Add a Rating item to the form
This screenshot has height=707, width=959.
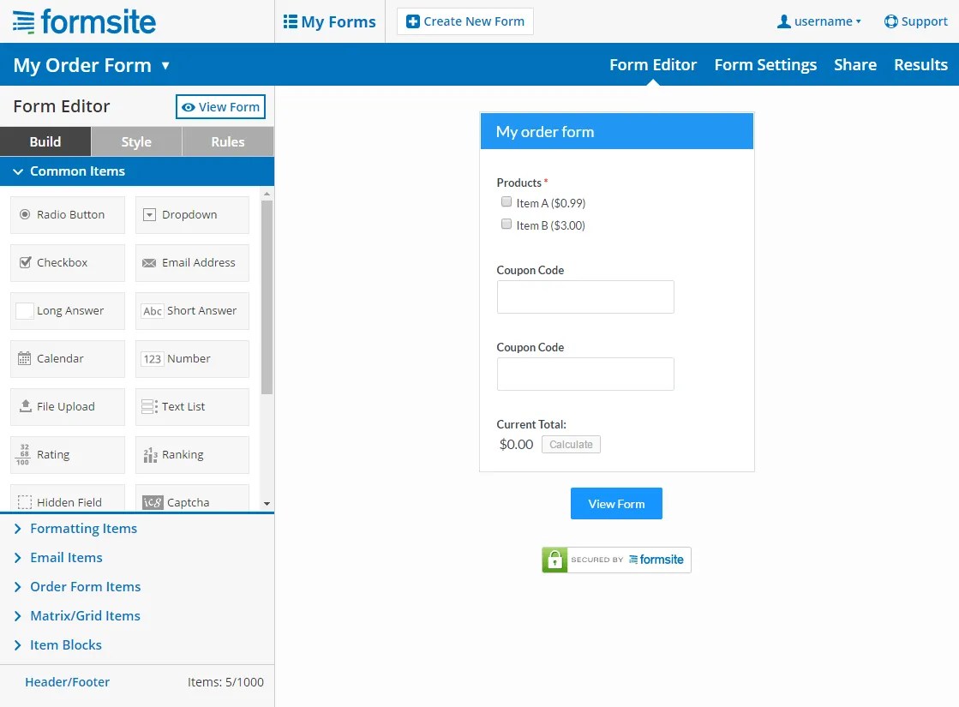point(67,454)
